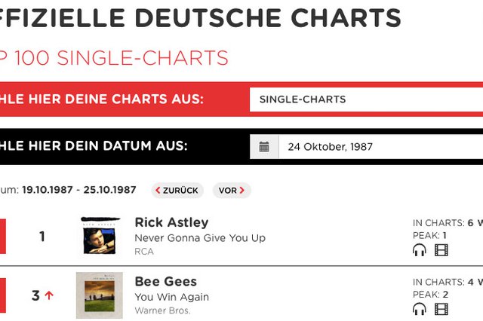
Task: Open the Rick Astley artist link
Action: coord(171,222)
